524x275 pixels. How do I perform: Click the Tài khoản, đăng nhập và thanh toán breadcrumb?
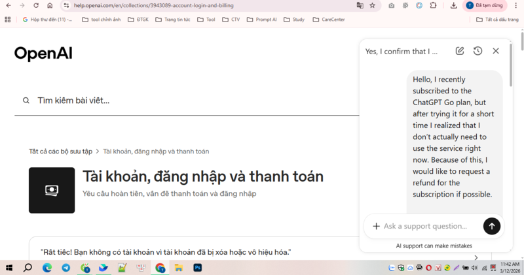tap(156, 152)
